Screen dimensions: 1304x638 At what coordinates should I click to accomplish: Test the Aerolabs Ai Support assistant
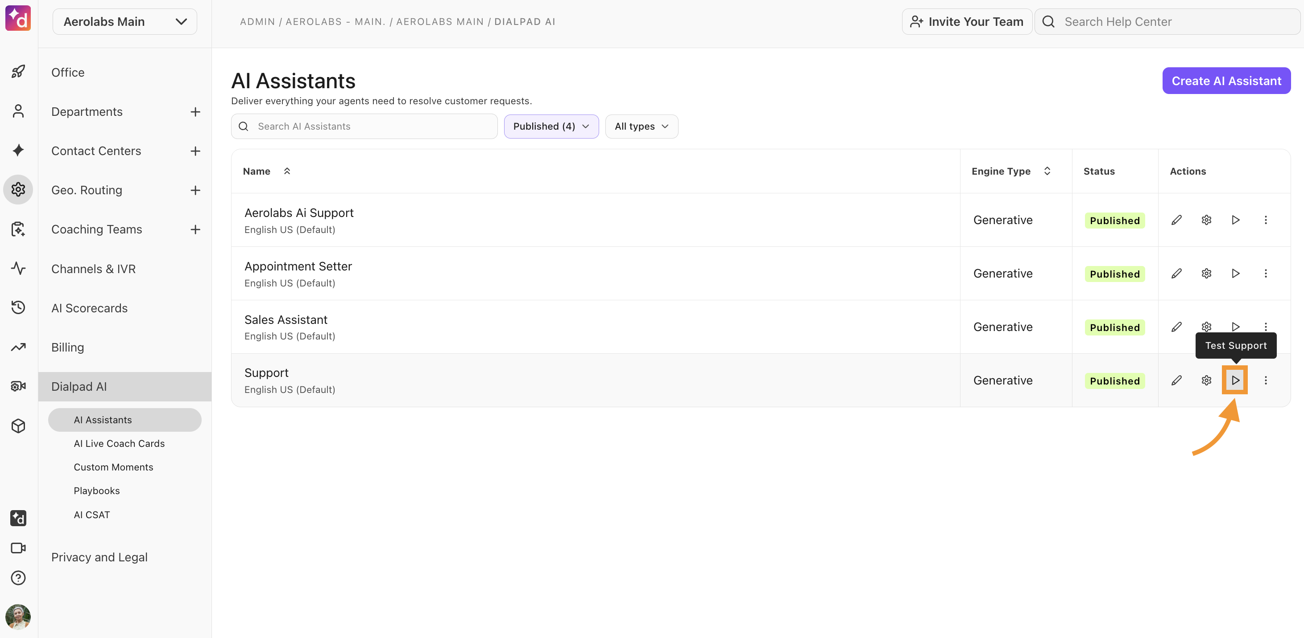[x=1235, y=220]
